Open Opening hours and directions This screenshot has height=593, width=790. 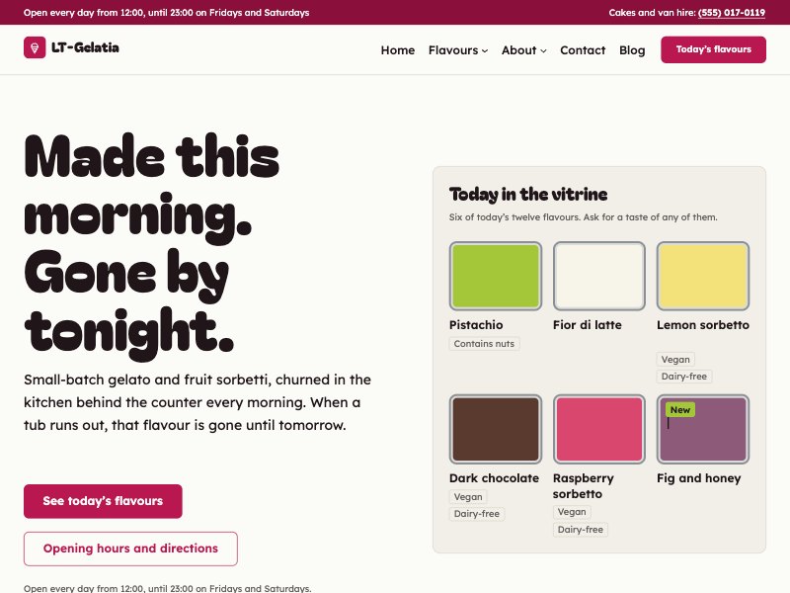[130, 549]
